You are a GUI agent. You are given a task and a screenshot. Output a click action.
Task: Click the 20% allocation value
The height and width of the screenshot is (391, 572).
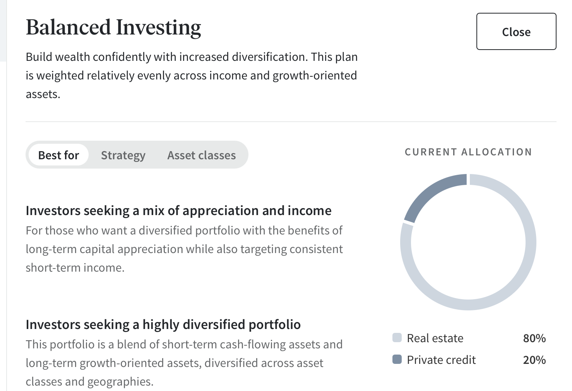[x=534, y=360]
